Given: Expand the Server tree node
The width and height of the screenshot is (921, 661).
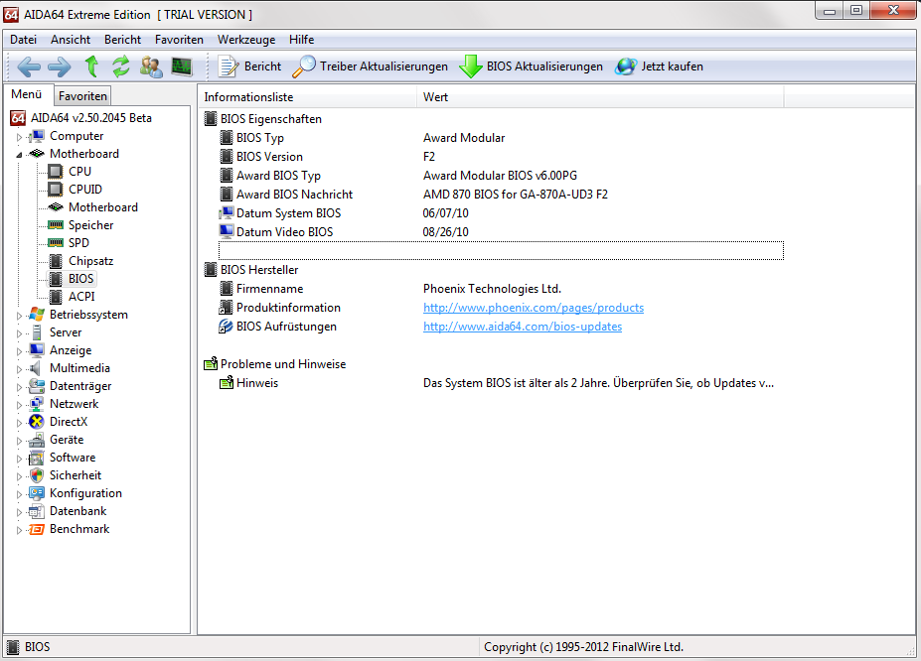Looking at the screenshot, I should 19,333.
